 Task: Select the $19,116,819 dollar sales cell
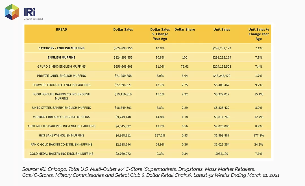(x=123, y=94)
